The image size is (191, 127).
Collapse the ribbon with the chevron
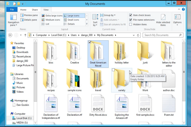click(x=179, y=9)
